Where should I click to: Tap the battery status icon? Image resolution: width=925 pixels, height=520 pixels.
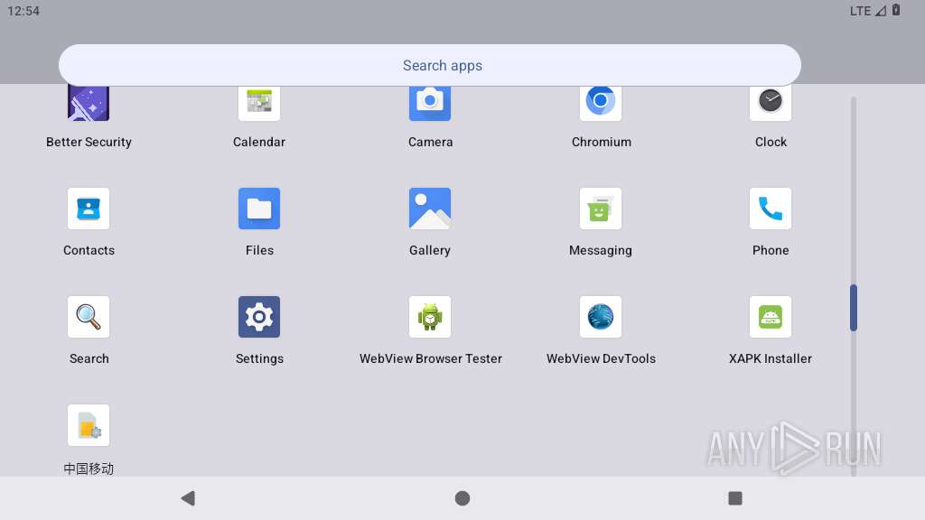point(895,10)
